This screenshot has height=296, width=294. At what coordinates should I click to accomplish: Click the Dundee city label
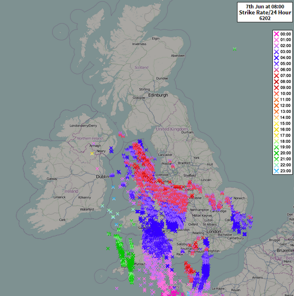[162, 79]
